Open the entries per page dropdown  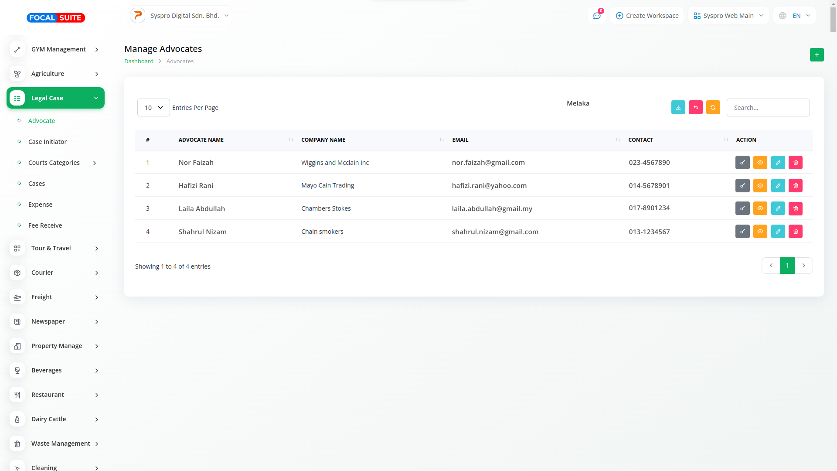tap(153, 108)
